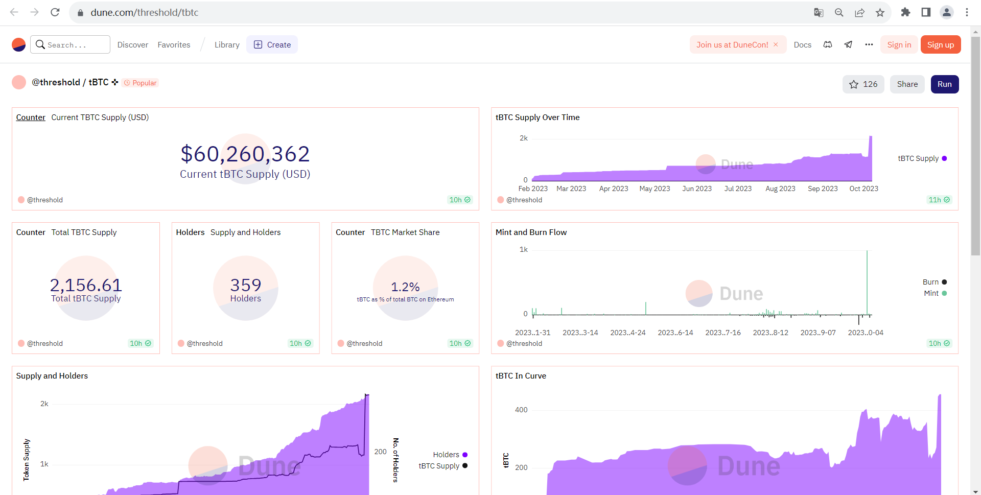Toggle the Burn series legend
Screen dimensions: 981x495
click(935, 282)
